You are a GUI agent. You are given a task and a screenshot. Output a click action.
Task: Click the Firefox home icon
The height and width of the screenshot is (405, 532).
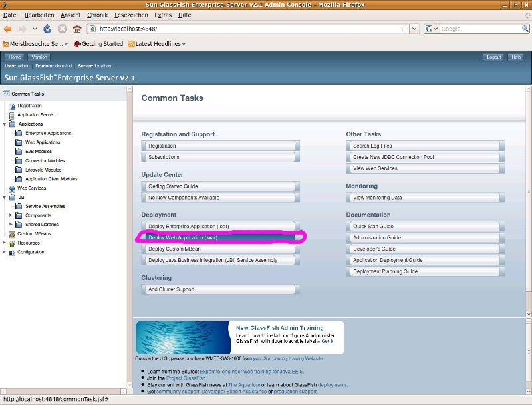77,29
